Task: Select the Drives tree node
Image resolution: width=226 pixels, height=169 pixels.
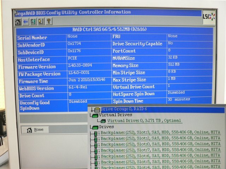Action: (x=107, y=127)
